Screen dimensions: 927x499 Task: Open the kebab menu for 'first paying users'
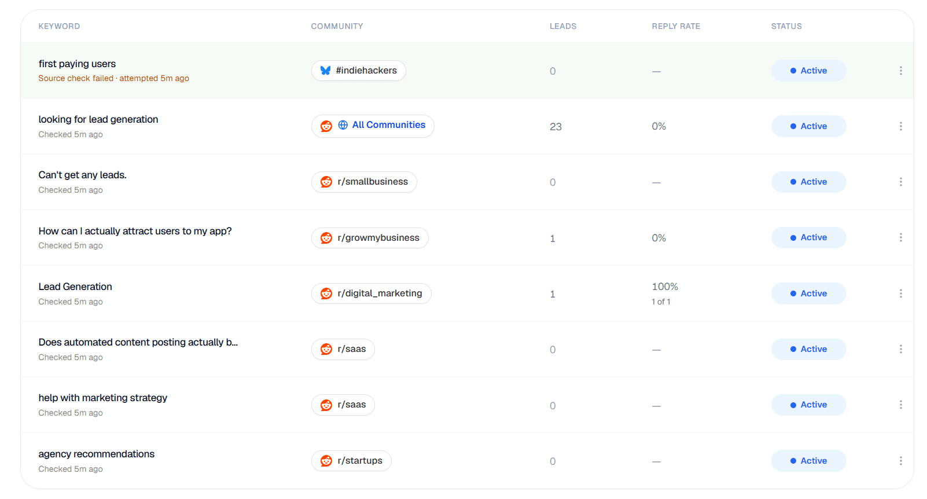click(900, 71)
